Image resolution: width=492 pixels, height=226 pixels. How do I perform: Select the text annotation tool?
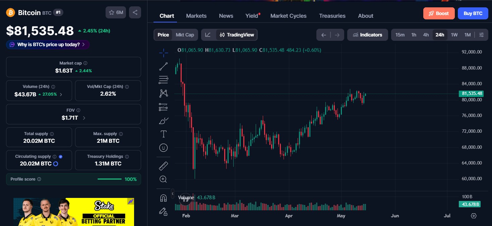click(x=164, y=134)
